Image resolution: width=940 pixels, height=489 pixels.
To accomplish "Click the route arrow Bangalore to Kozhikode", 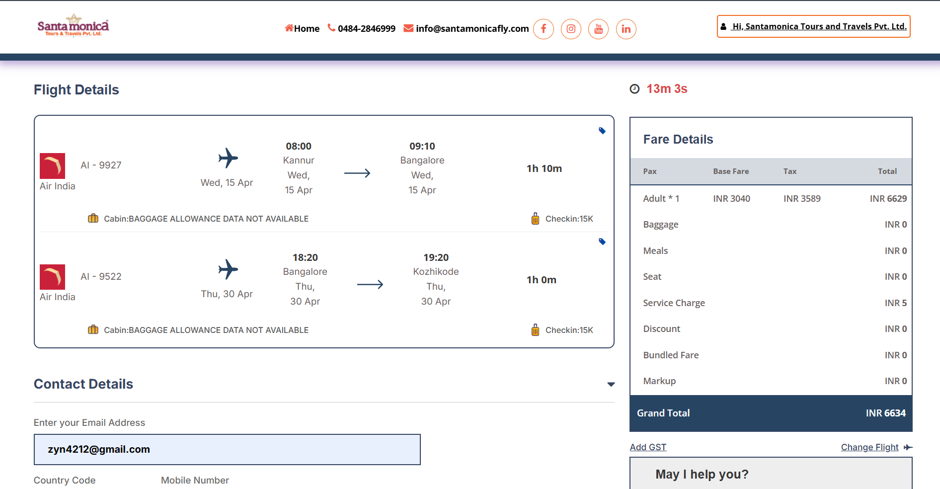I will 370,284.
